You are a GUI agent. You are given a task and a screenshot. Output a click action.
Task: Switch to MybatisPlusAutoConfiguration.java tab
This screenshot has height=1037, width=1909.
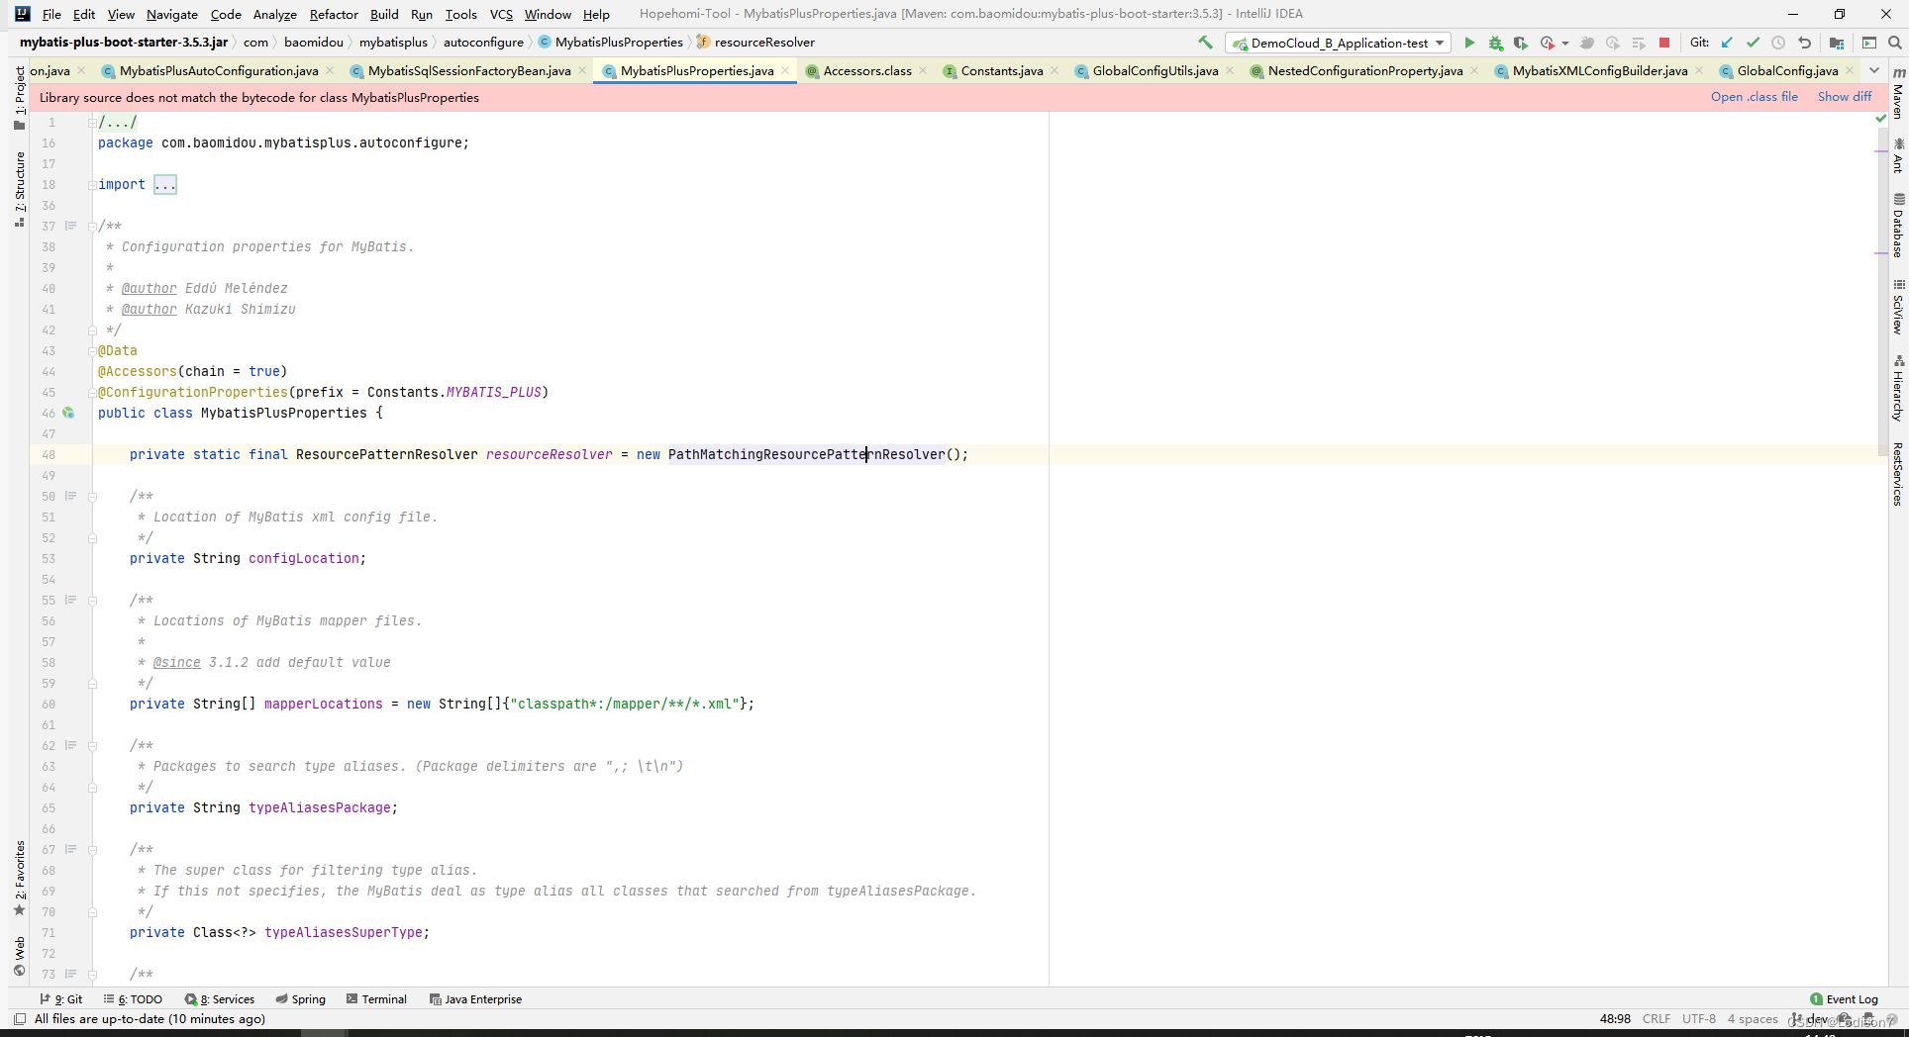219,70
